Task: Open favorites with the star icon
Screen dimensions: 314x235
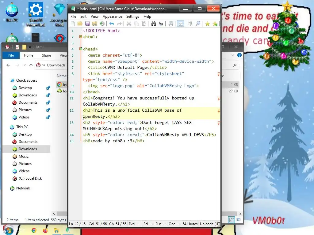Action: pos(208,24)
